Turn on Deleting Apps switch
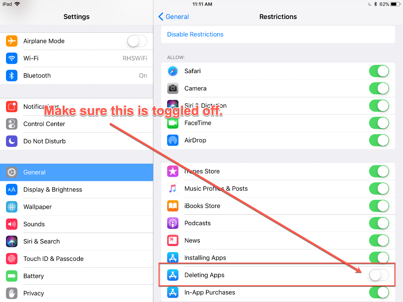Viewport: 403px width, 302px height. 379,275
